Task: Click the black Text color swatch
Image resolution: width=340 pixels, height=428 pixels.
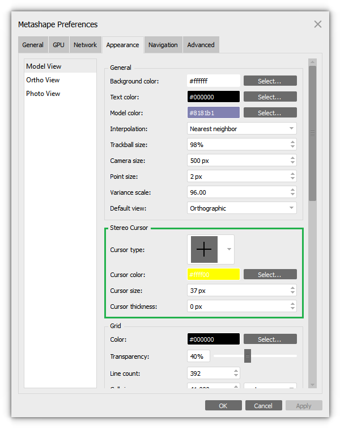Action: click(214, 97)
